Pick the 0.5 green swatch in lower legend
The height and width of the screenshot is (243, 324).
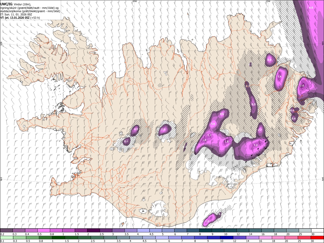32,237
